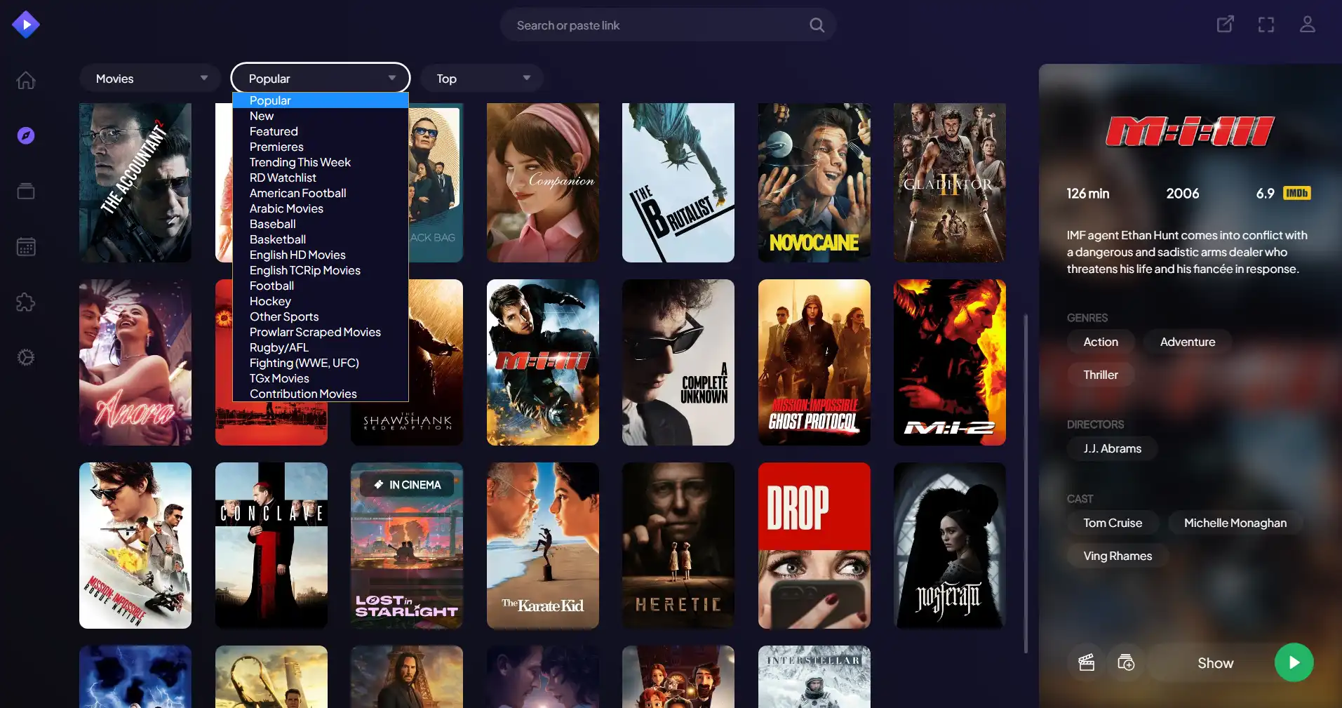Choose English HD Movies from list
The height and width of the screenshot is (708, 1342).
tap(297, 255)
